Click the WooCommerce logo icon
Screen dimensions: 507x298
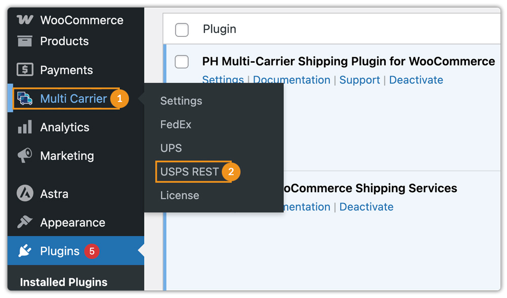tap(25, 20)
